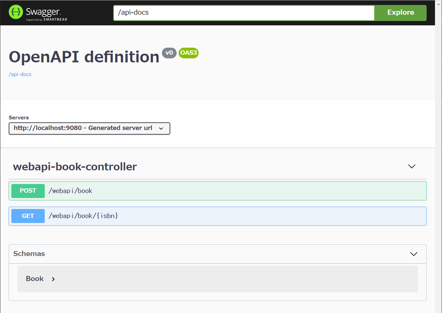Click the OAS3 badge
Screen dimensions: 442x313
pyautogui.click(x=189, y=53)
